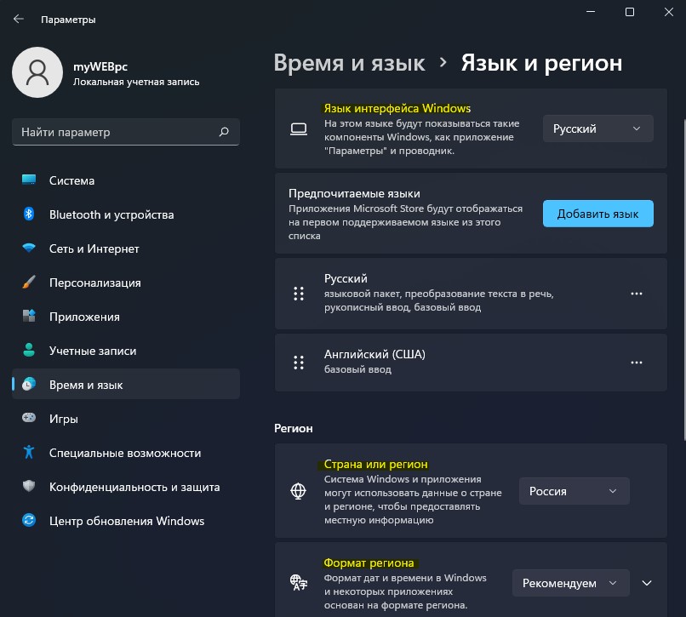Click drag handle for Английский (США)

coord(299,363)
